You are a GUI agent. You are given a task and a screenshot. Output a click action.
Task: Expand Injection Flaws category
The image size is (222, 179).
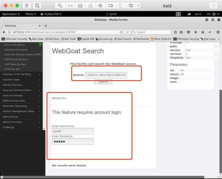click(x=21, y=80)
